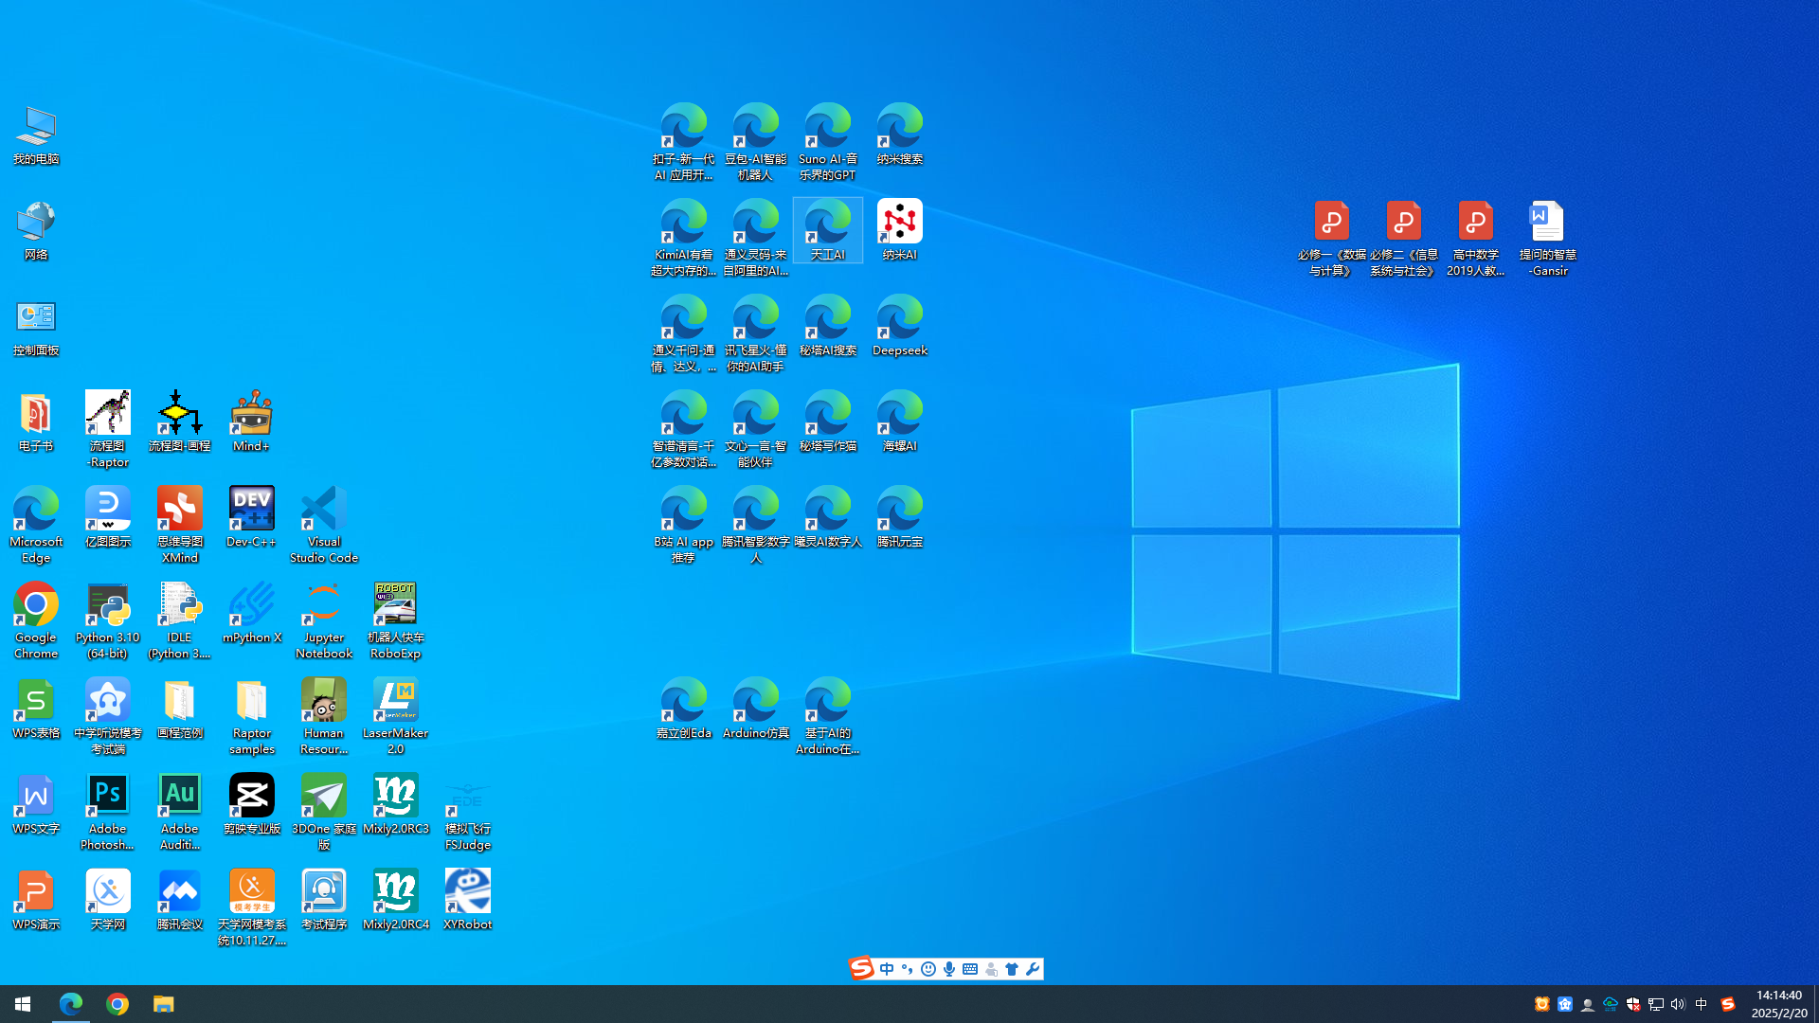Open the soft keyboard on Sogou toolbar
The image size is (1819, 1023).
coord(970,969)
